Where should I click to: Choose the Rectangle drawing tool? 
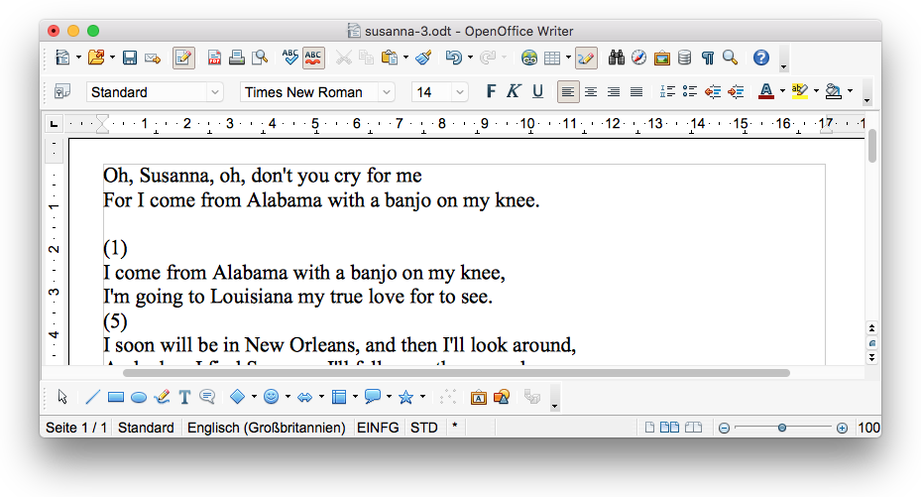pyautogui.click(x=116, y=398)
